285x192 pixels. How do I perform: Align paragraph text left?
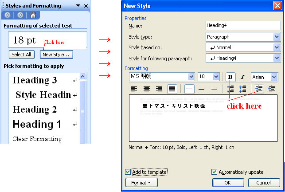click(133, 89)
